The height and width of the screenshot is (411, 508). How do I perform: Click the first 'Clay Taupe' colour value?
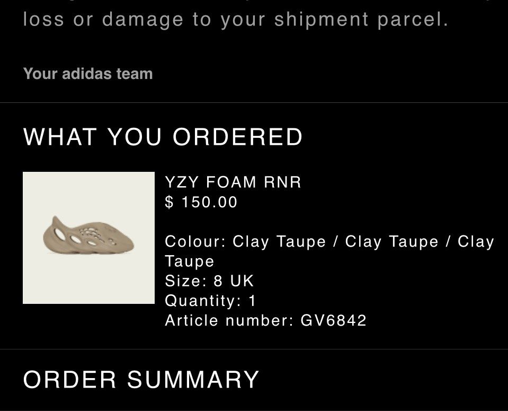click(x=279, y=241)
